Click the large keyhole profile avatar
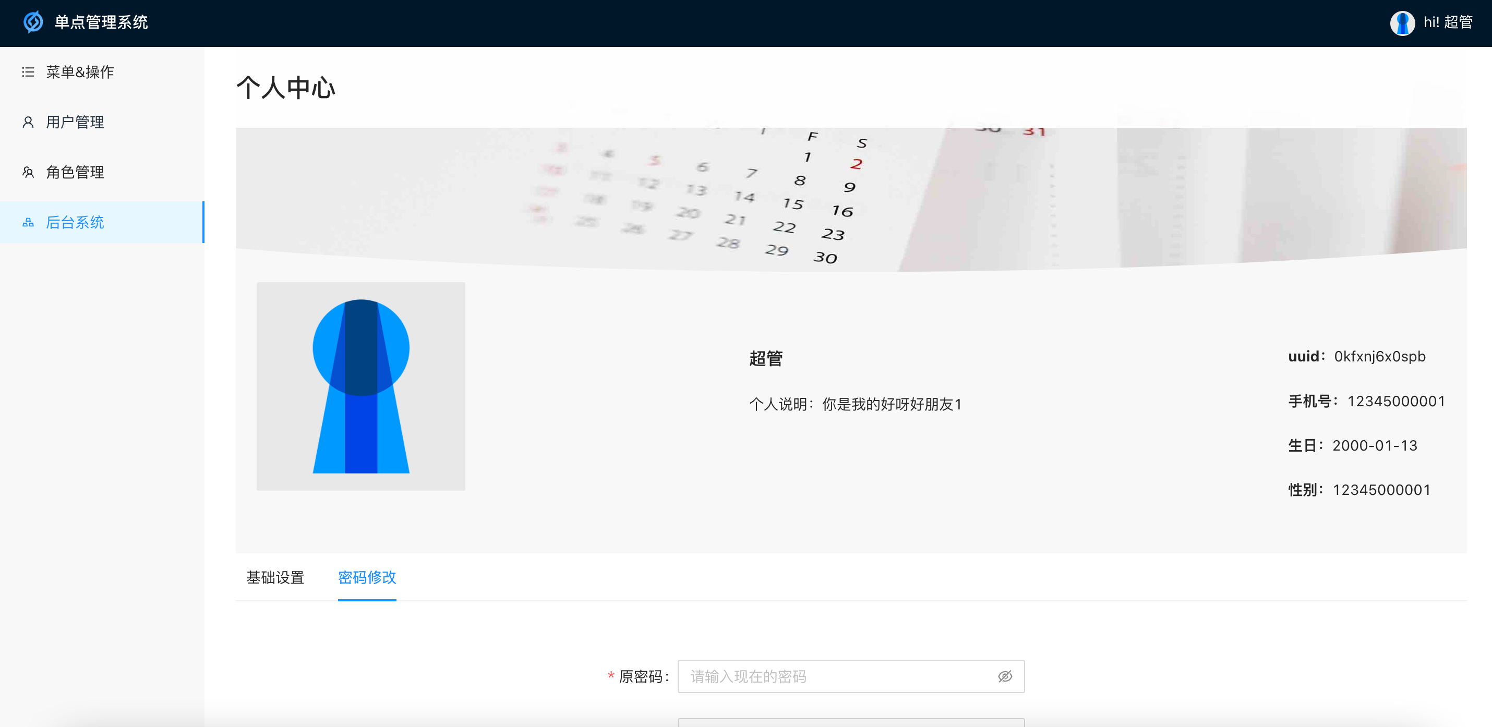The height and width of the screenshot is (727, 1492). [x=361, y=386]
